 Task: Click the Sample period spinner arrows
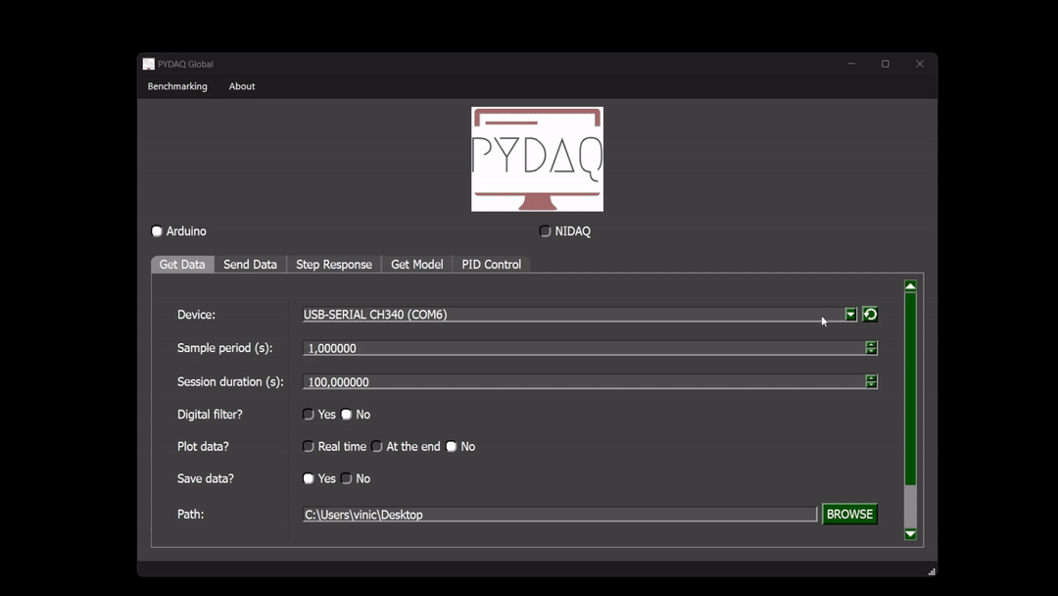click(871, 348)
